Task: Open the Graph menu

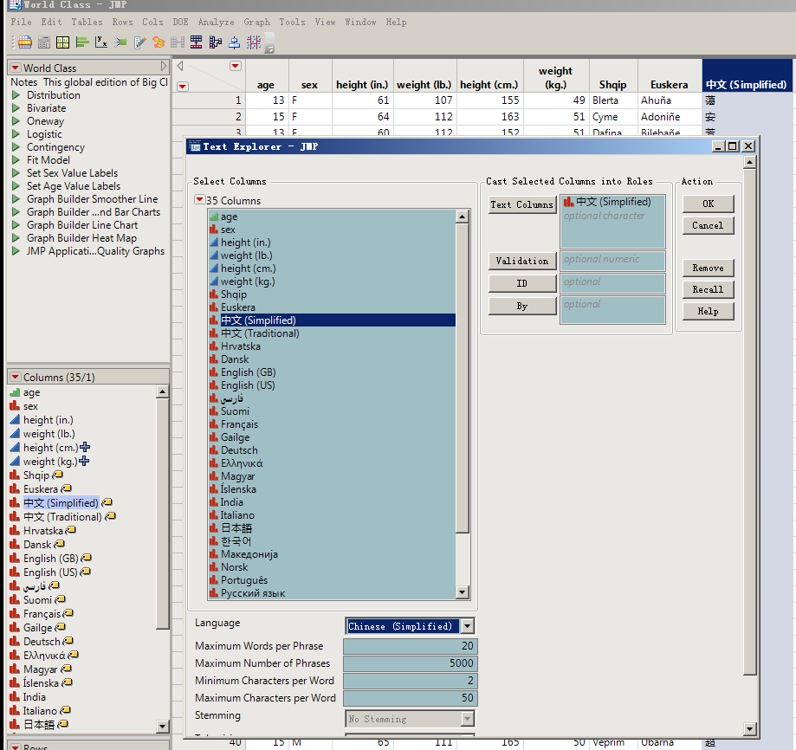Action: pos(256,22)
